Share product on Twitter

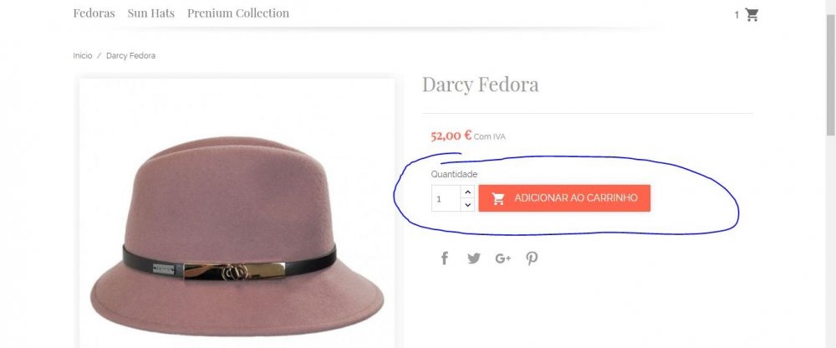click(x=473, y=258)
